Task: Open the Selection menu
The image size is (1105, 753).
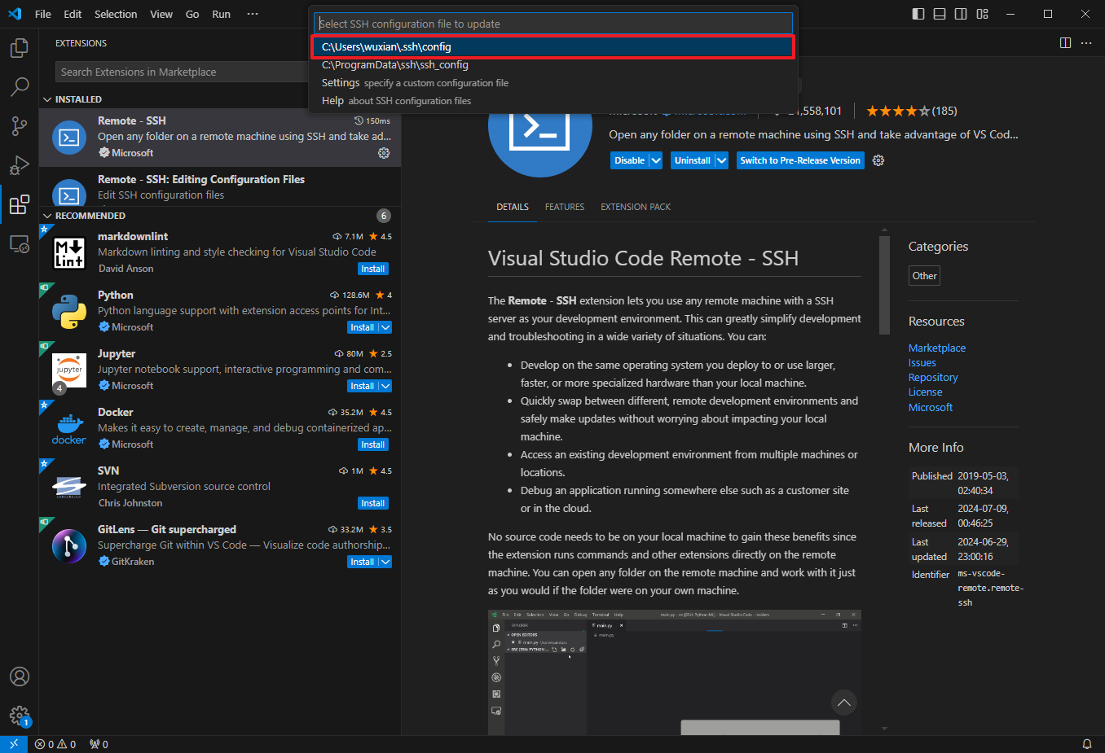Action: pyautogui.click(x=116, y=14)
